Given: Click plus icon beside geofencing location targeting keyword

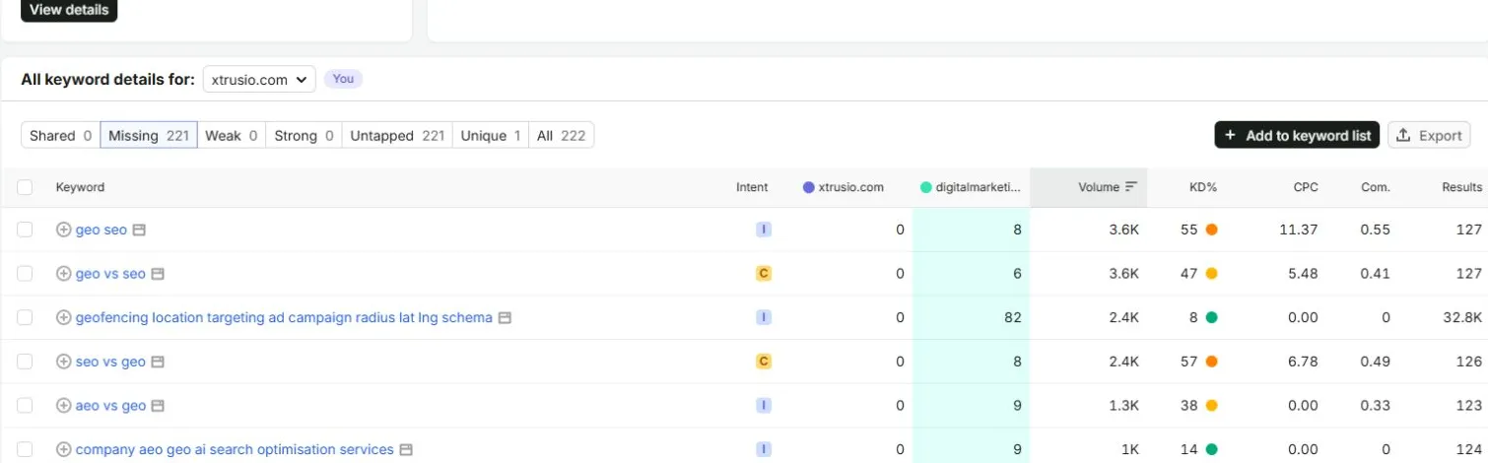Looking at the screenshot, I should 63,318.
